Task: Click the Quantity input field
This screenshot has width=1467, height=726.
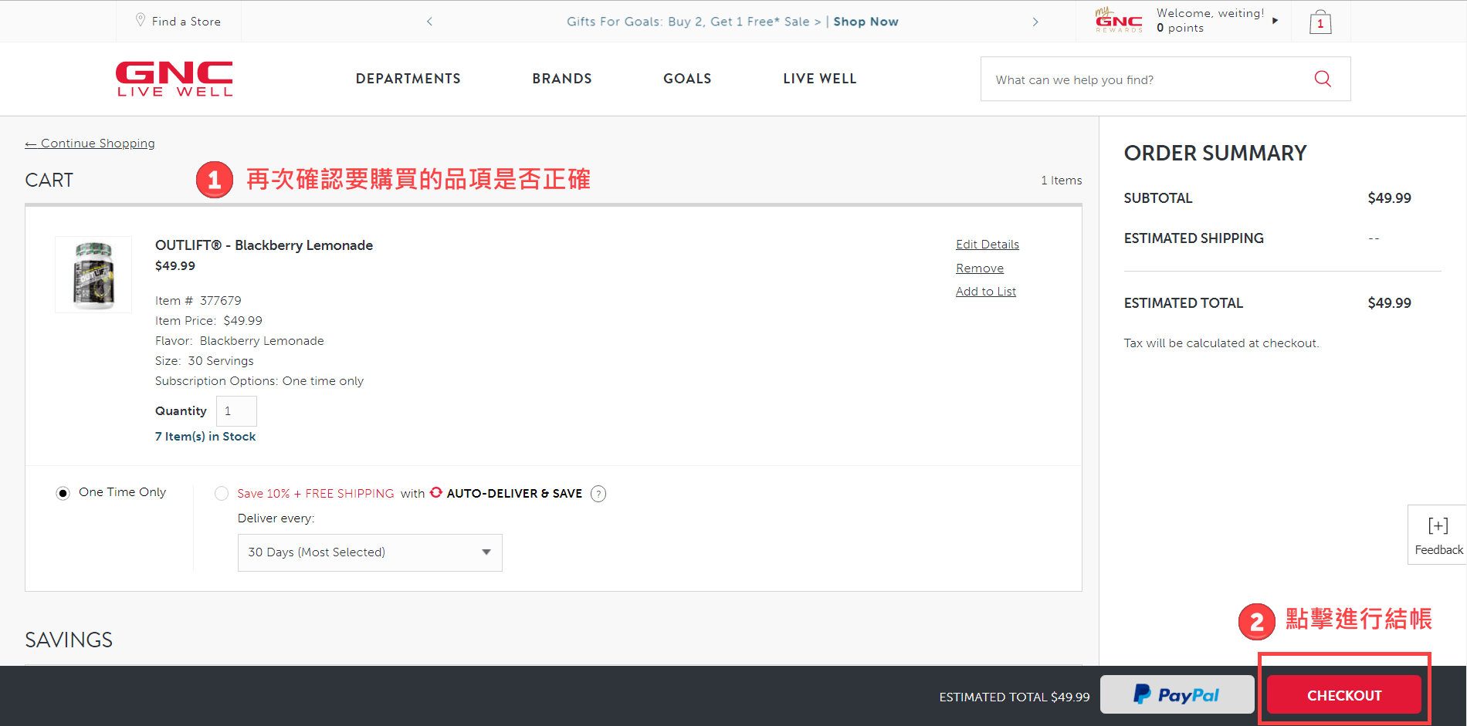Action: pos(236,411)
